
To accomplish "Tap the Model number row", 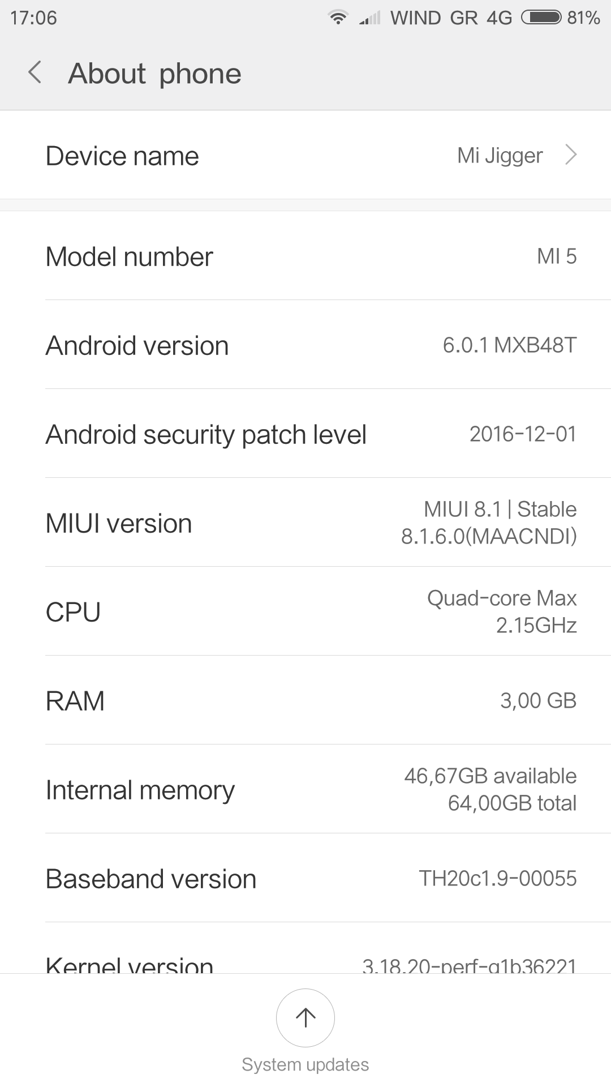I will click(x=305, y=256).
